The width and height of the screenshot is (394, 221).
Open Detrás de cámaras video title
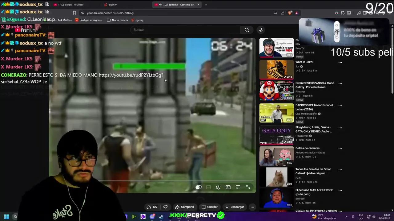coord(308,148)
